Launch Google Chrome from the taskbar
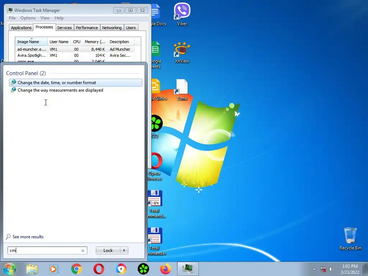This screenshot has height=276, width=368. 76,269
